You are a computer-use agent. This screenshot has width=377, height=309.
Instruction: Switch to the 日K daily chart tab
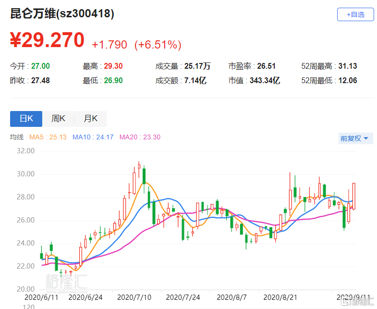click(x=26, y=119)
